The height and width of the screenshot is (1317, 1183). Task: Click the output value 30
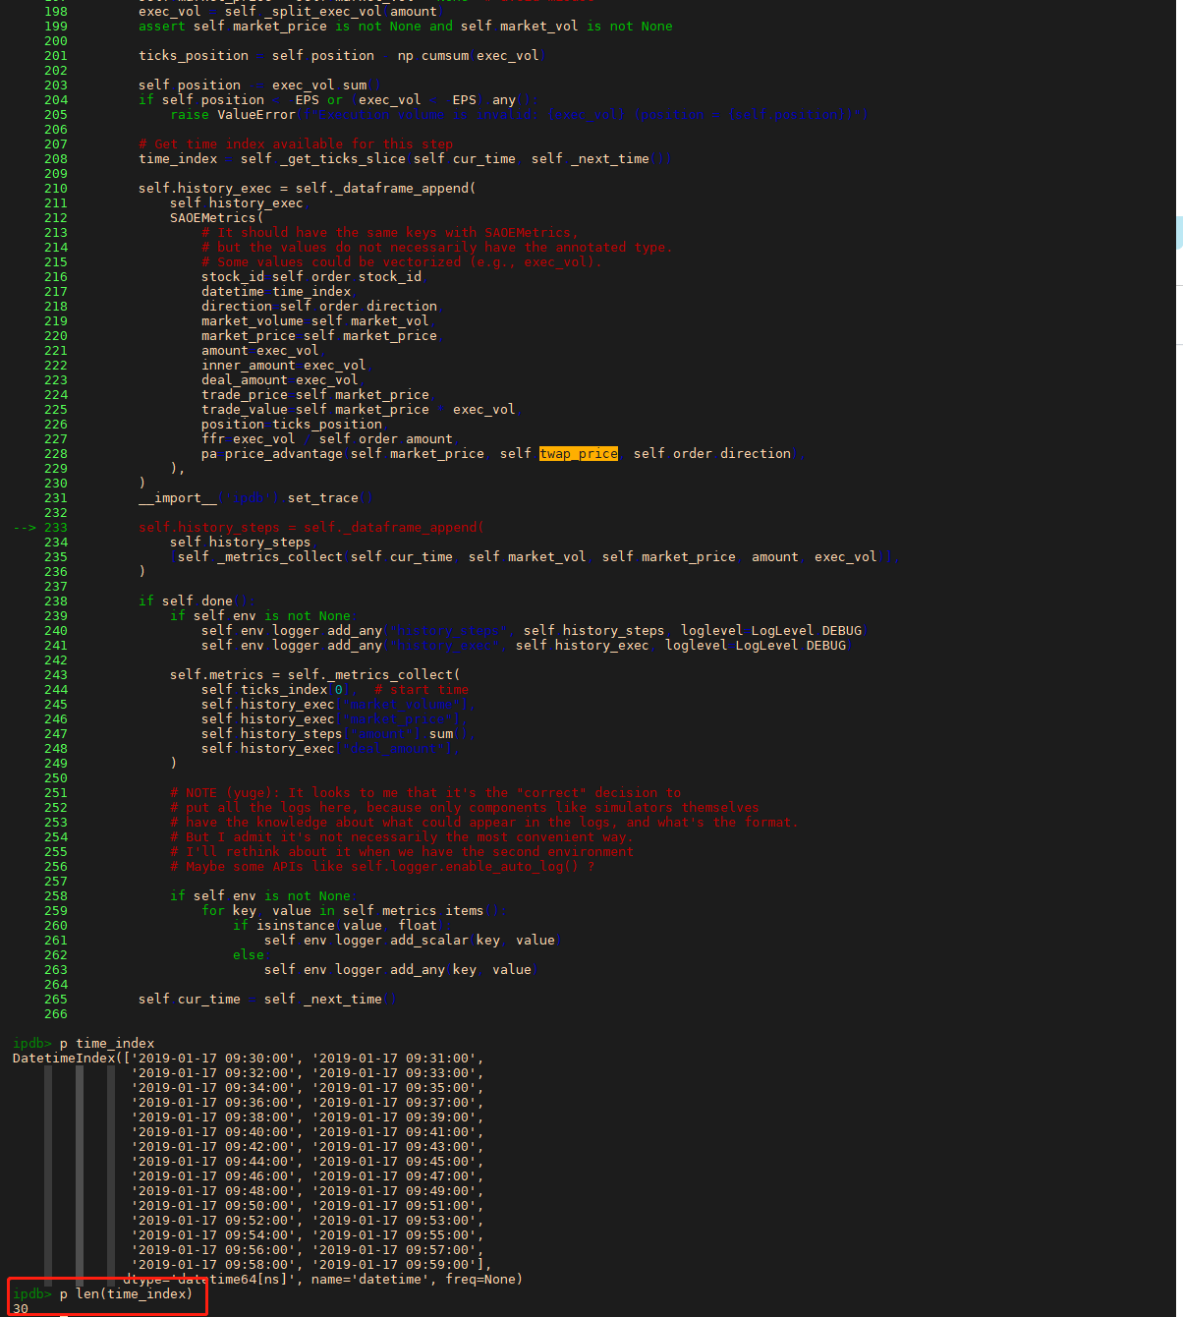(21, 1309)
